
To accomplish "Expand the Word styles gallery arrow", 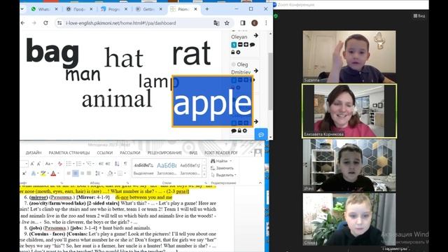I will (204, 174).
